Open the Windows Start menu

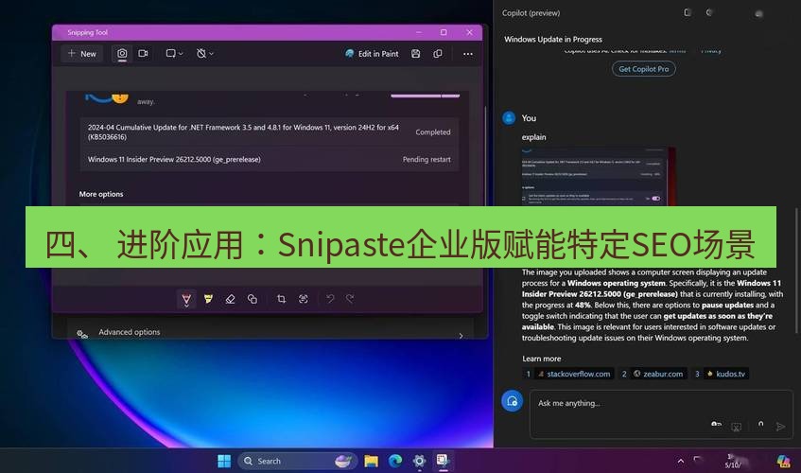(x=224, y=462)
